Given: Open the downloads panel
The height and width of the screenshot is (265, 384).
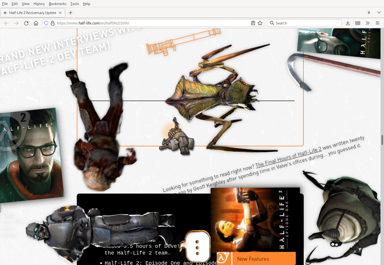Looking at the screenshot, I should pos(348,23).
